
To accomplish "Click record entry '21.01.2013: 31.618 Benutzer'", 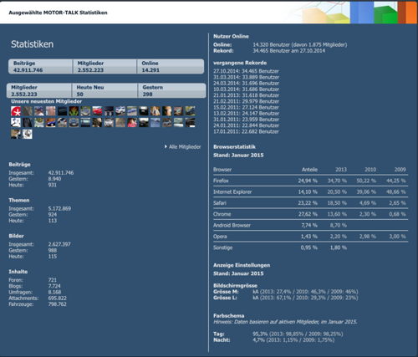I will pyautogui.click(x=246, y=95).
